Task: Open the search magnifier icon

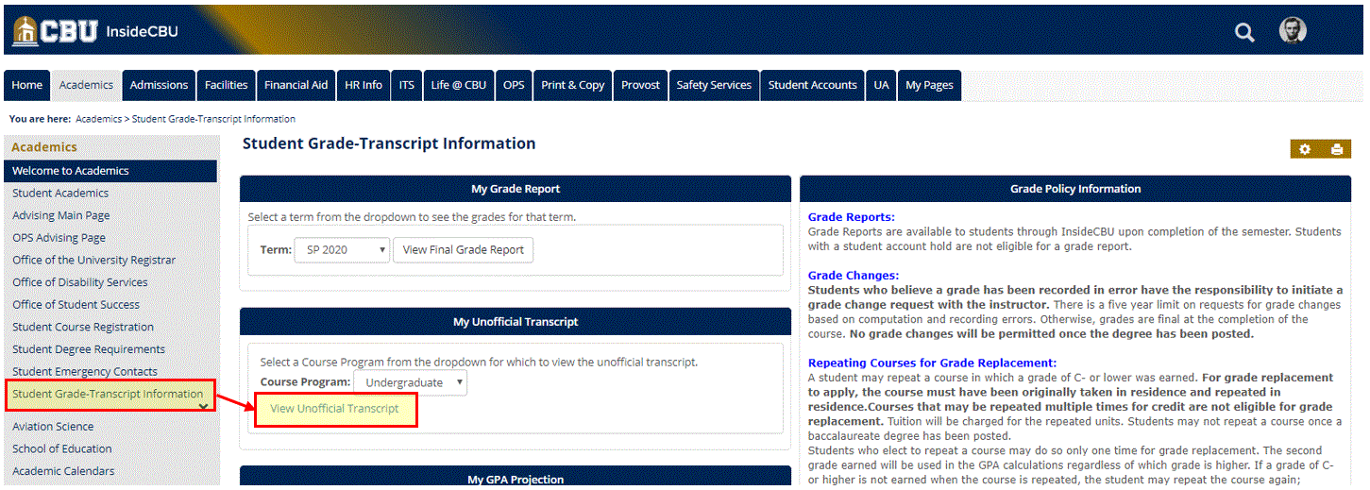Action: (x=1244, y=33)
